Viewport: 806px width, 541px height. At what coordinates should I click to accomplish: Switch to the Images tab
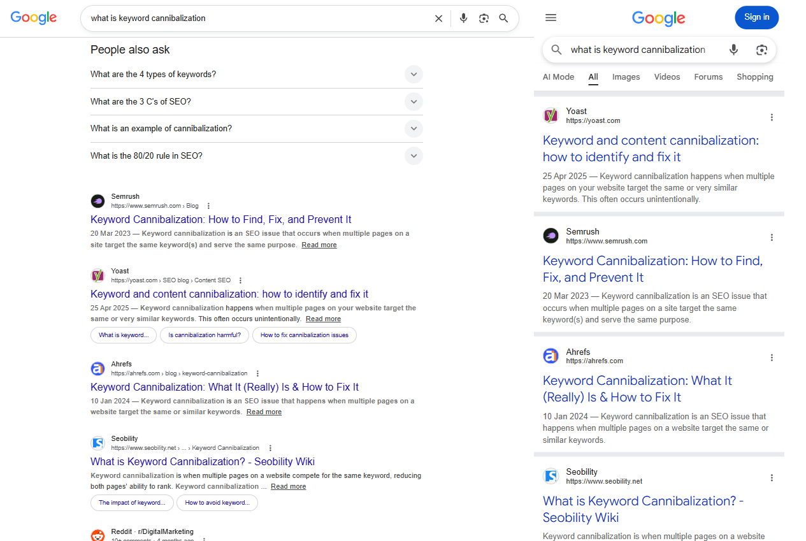pos(626,77)
